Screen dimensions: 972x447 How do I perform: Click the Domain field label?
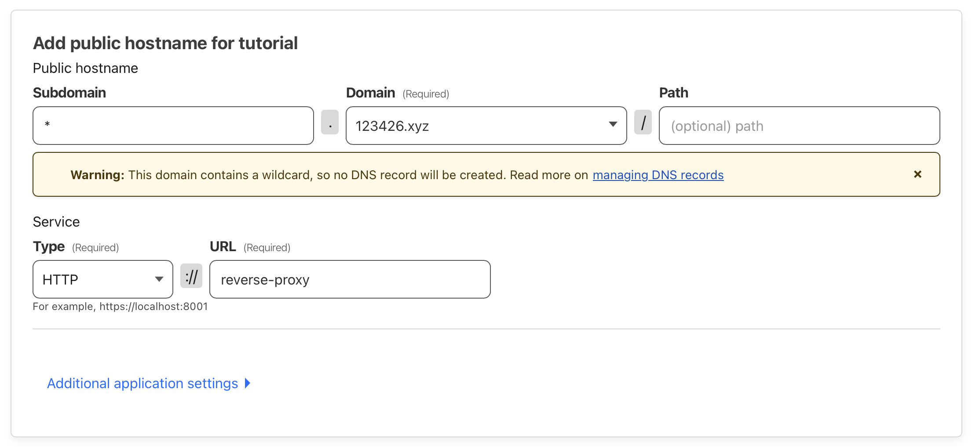click(370, 93)
